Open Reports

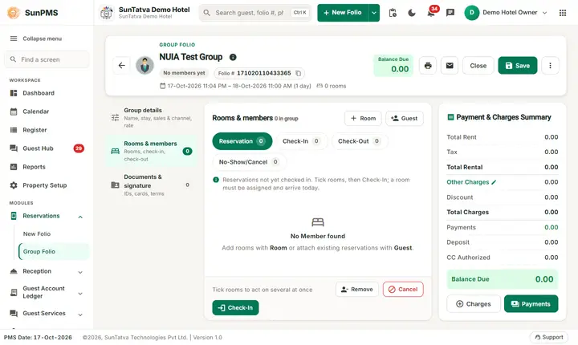(47, 167)
